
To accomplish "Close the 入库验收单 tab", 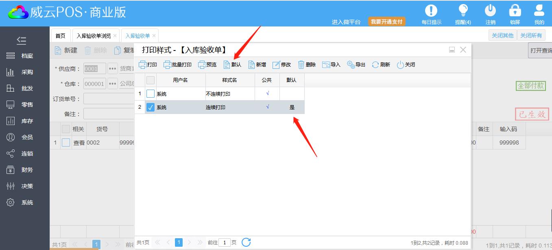I will [154, 36].
